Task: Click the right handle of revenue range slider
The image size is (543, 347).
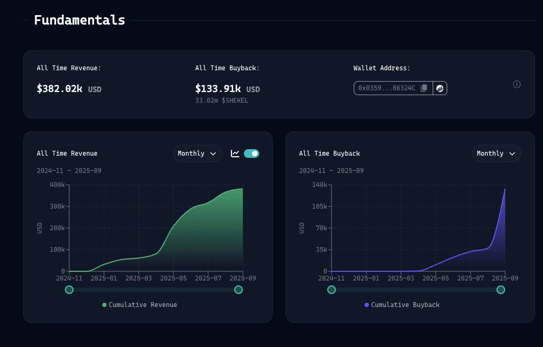Action: tap(239, 290)
